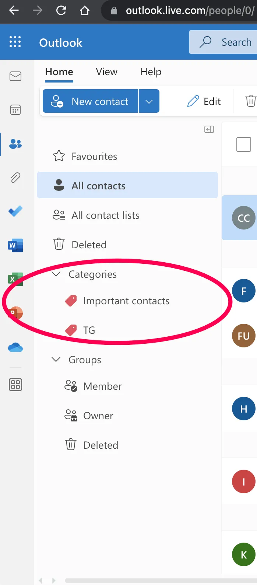The height and width of the screenshot is (585, 257).
Task: Open the New contact dropdown arrow
Action: coord(149,101)
